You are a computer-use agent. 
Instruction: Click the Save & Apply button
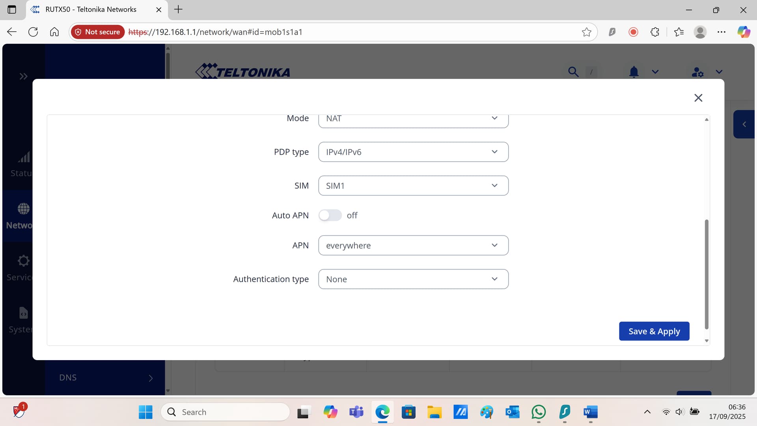(654, 331)
